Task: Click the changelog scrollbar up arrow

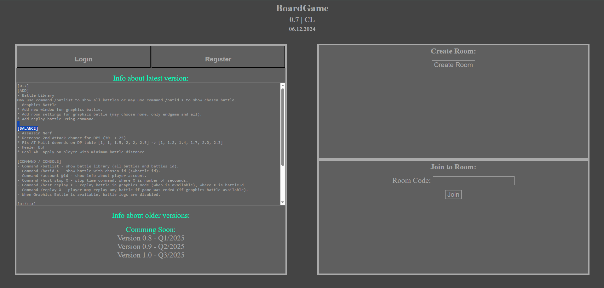Action: [283, 85]
